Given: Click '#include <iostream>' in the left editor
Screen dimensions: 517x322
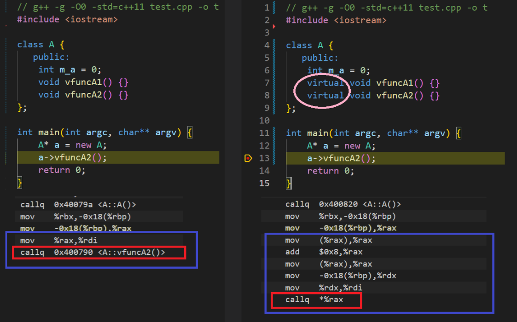Looking at the screenshot, I should coord(67,19).
